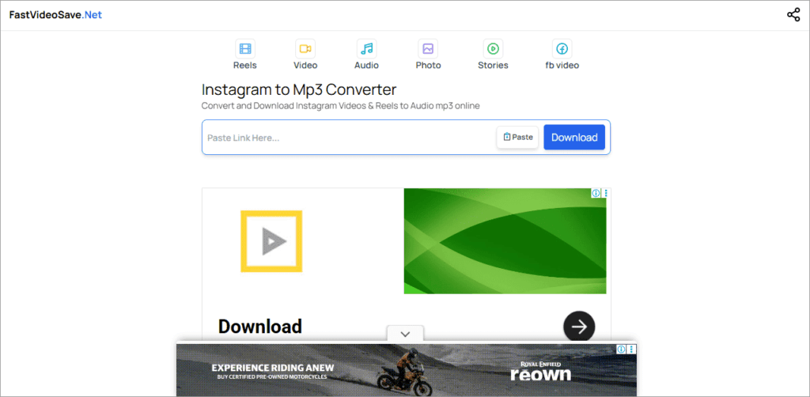The width and height of the screenshot is (810, 397).
Task: Click the Download heading in the ad
Action: point(259,327)
